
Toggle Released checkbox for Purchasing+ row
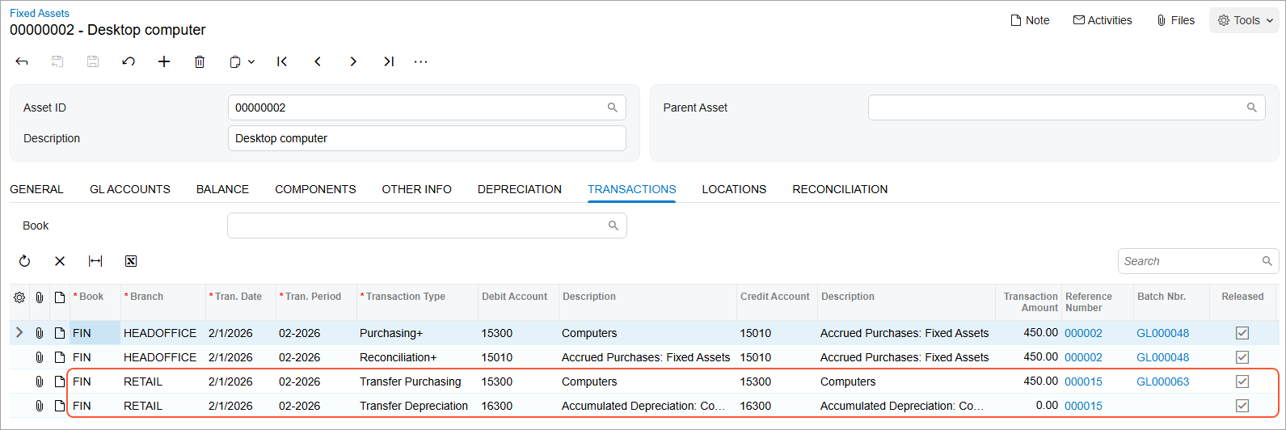pos(1242,333)
